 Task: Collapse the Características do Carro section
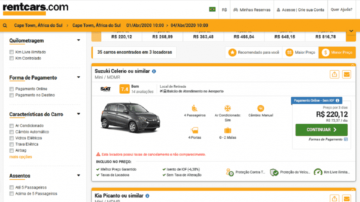(79, 114)
